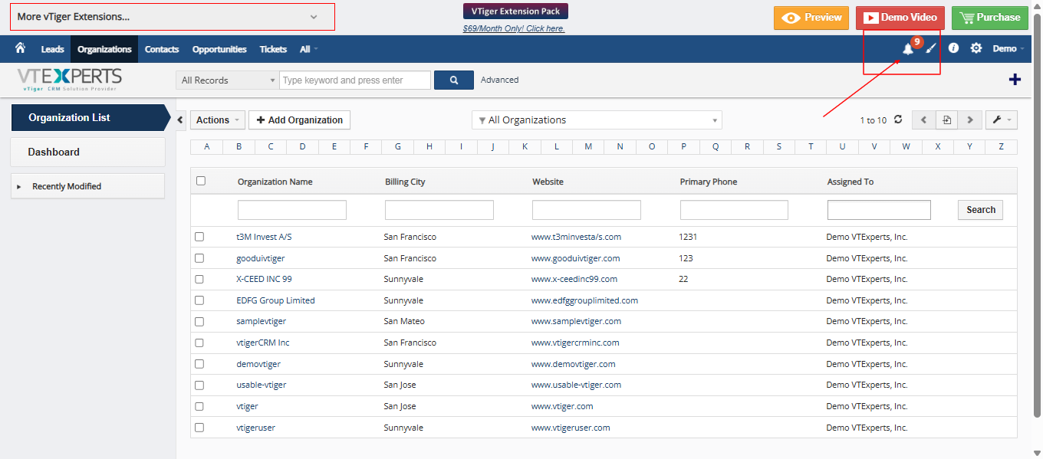Open the wrench settings dropdown

pyautogui.click(x=1001, y=120)
